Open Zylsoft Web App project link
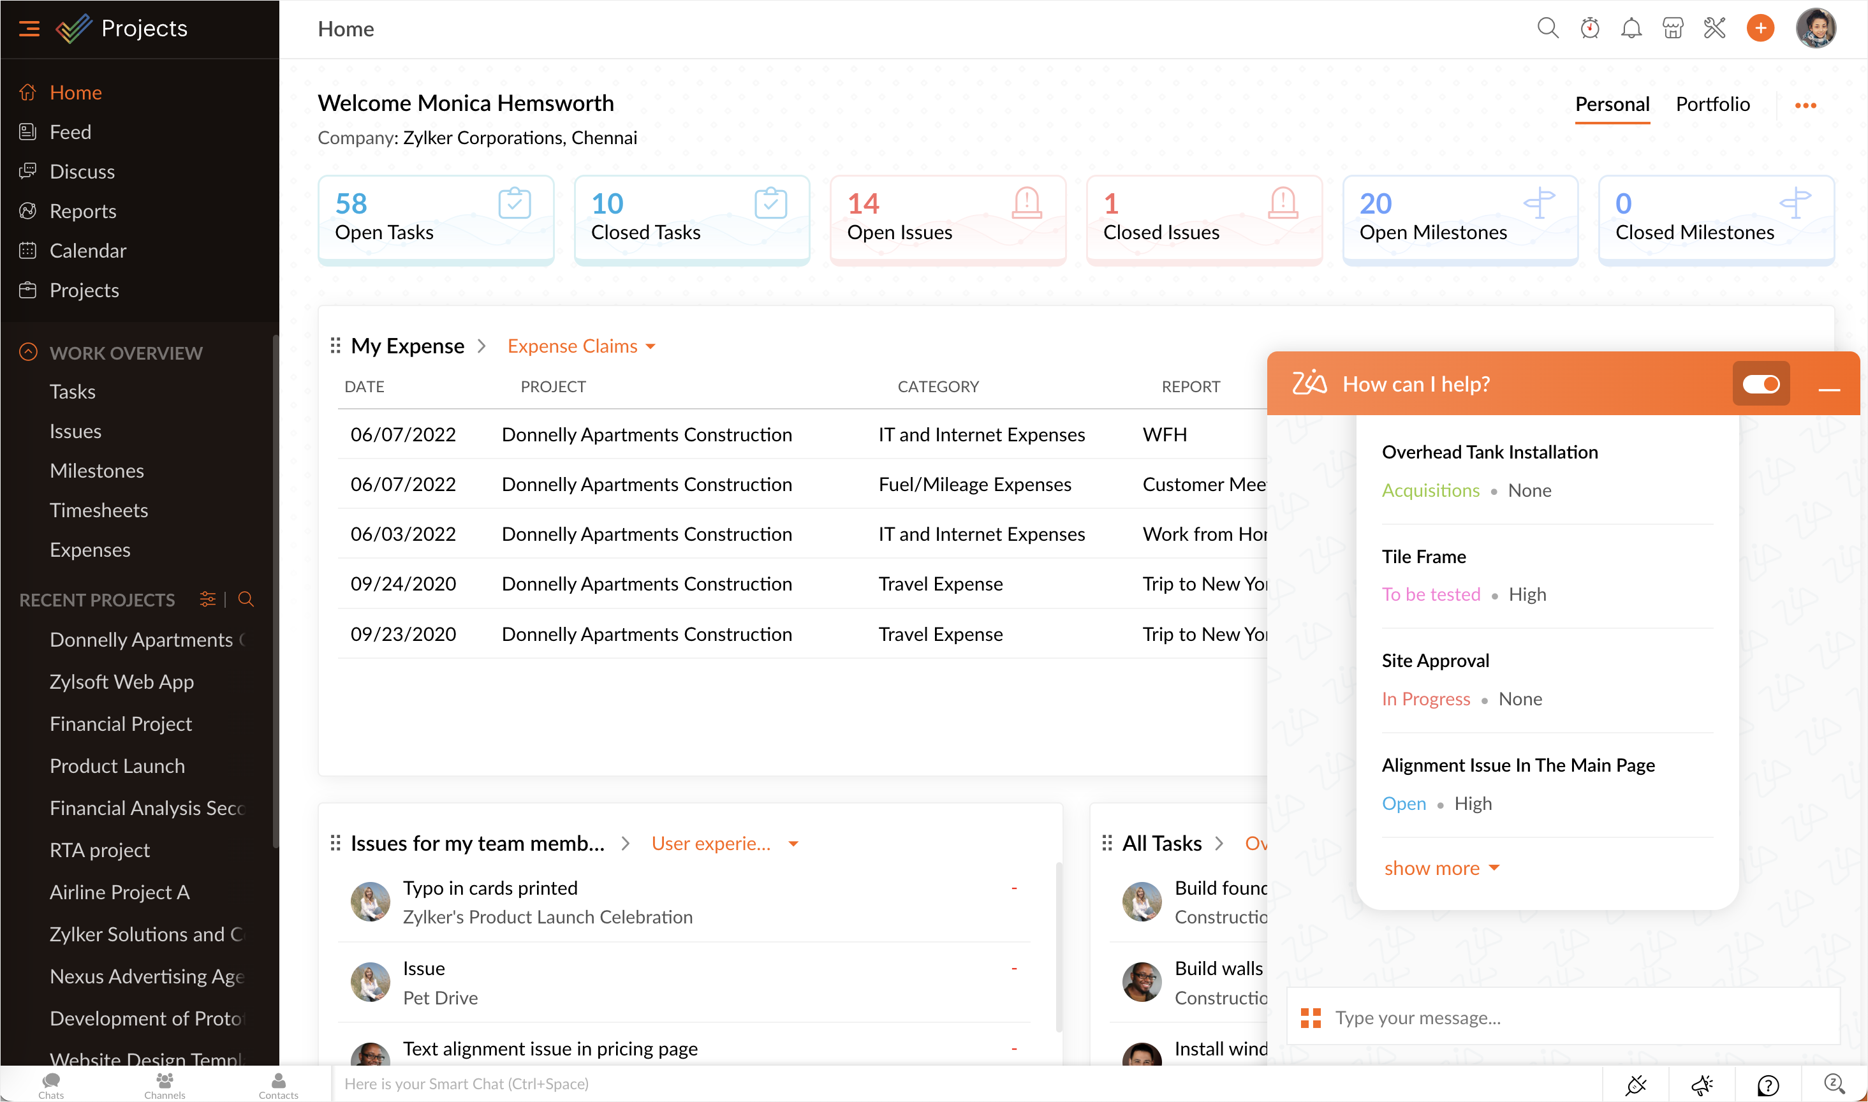The image size is (1868, 1102). tap(121, 682)
